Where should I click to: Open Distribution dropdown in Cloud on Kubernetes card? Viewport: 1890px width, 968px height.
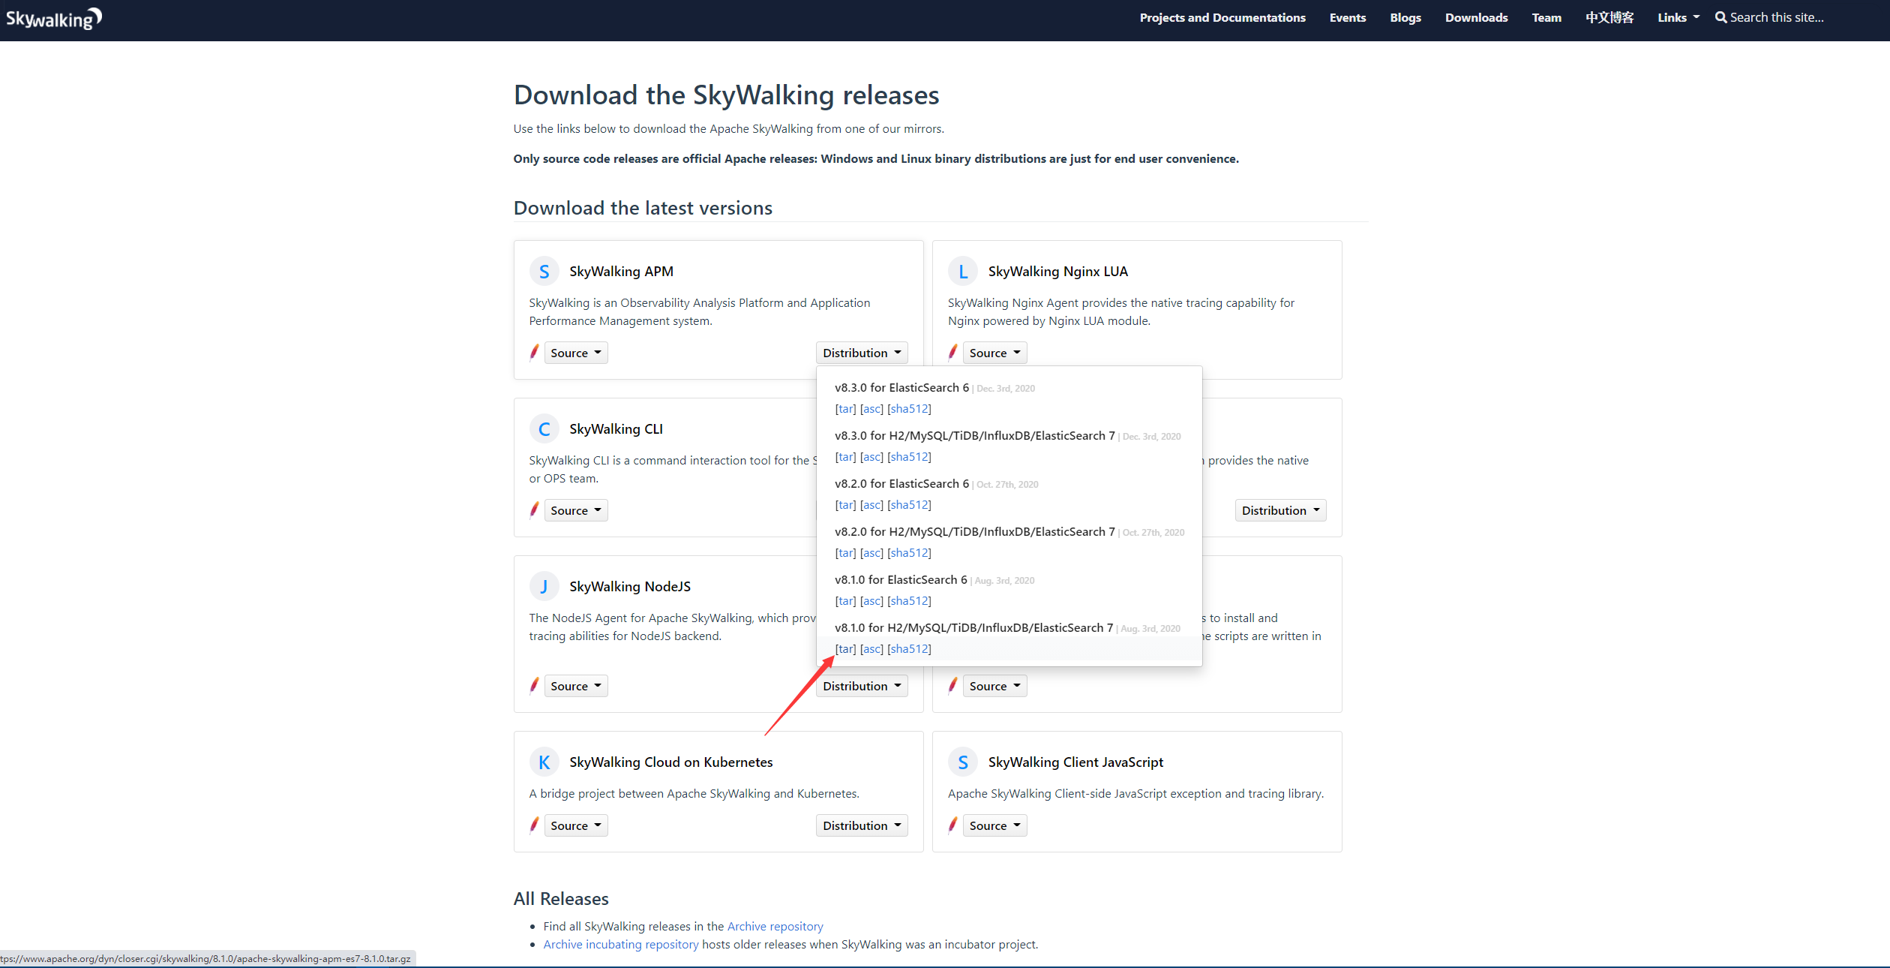click(x=862, y=825)
